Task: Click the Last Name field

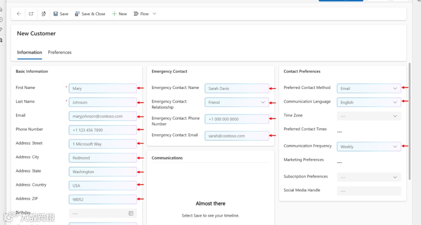Action: [x=103, y=102]
